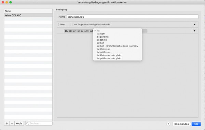Open the Eines dropdown selector
This screenshot has width=205, height=130.
[x=65, y=25]
